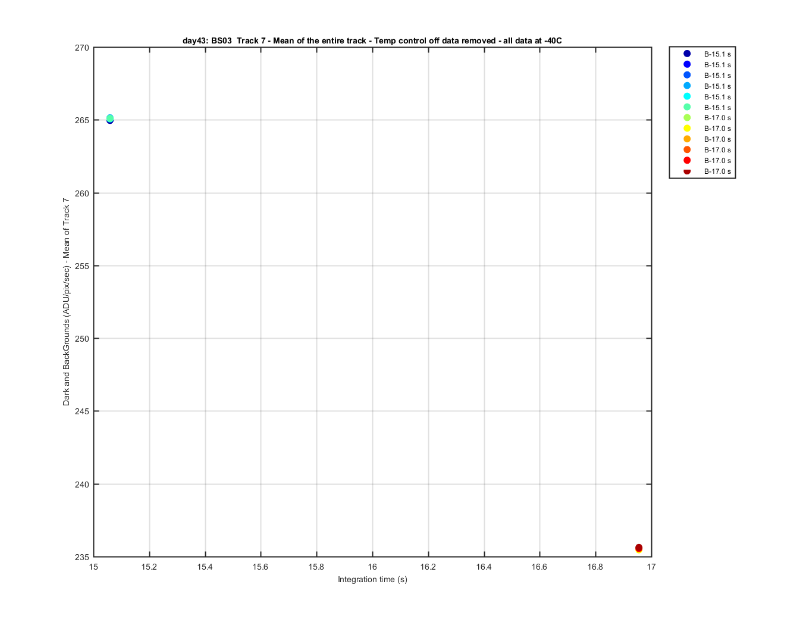The image size is (803, 625).
Task: Click the orange-red B-17.0 s legend marker
Action: pos(687,150)
